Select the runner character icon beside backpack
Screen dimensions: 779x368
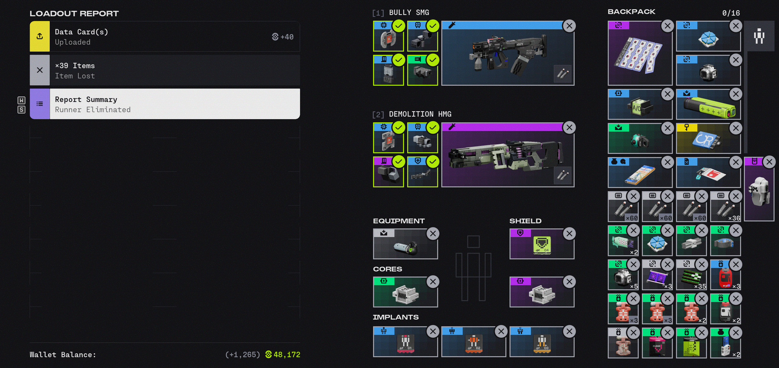click(759, 36)
